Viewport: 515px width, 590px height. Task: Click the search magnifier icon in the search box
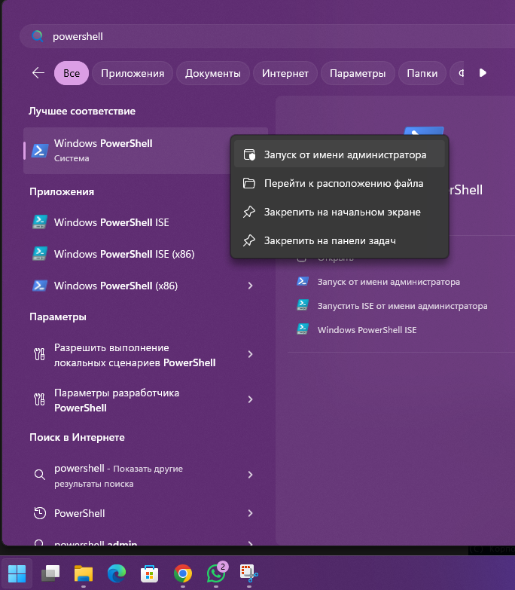pyautogui.click(x=37, y=36)
